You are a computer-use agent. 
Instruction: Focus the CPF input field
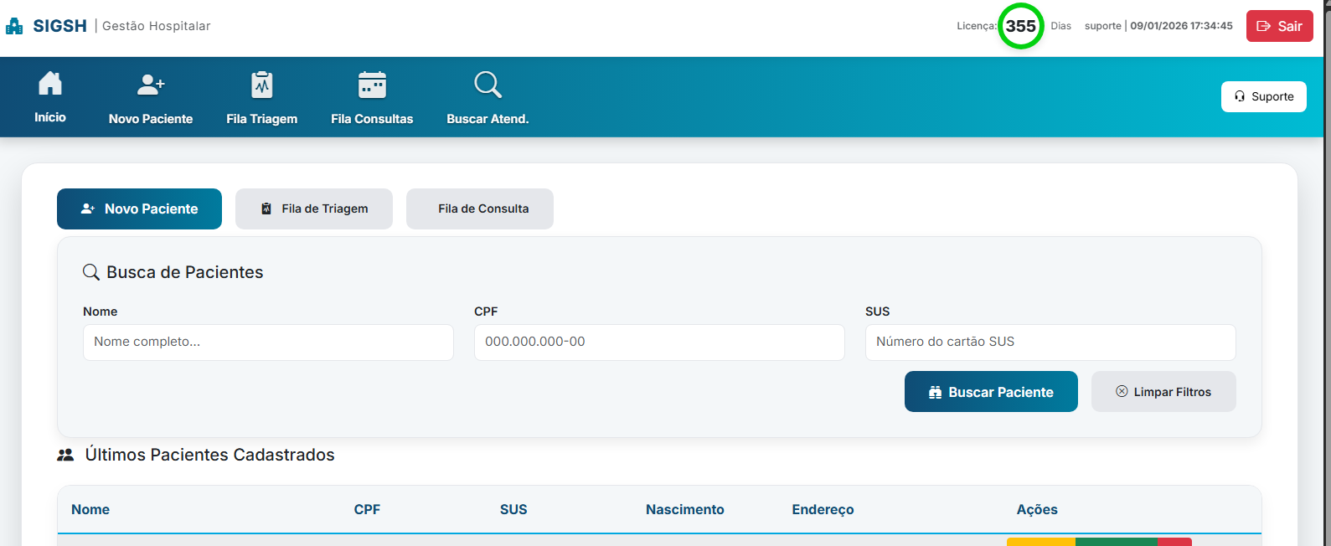click(659, 343)
